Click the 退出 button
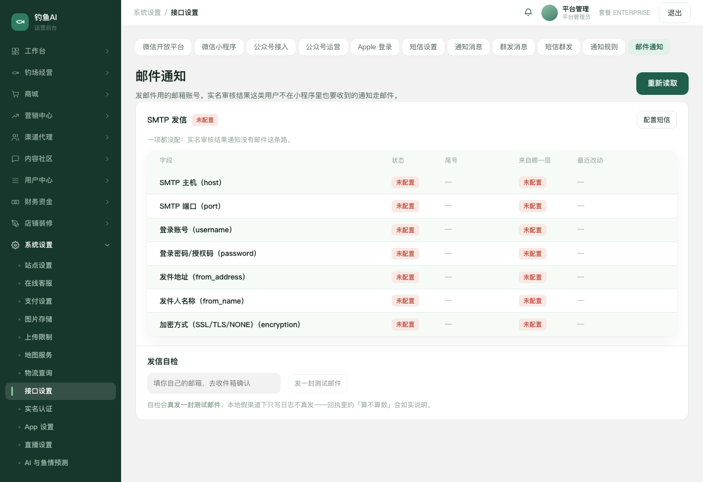Viewport: 703px width, 482px height. point(675,13)
